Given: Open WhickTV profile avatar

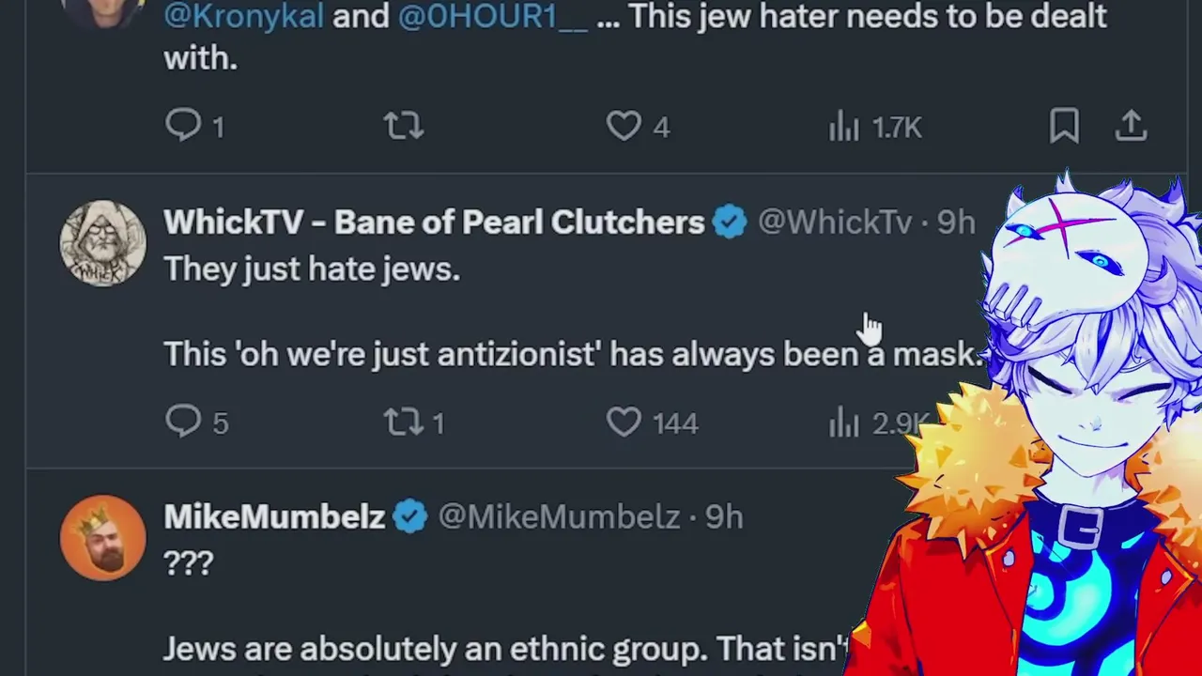Looking at the screenshot, I should click(x=103, y=243).
